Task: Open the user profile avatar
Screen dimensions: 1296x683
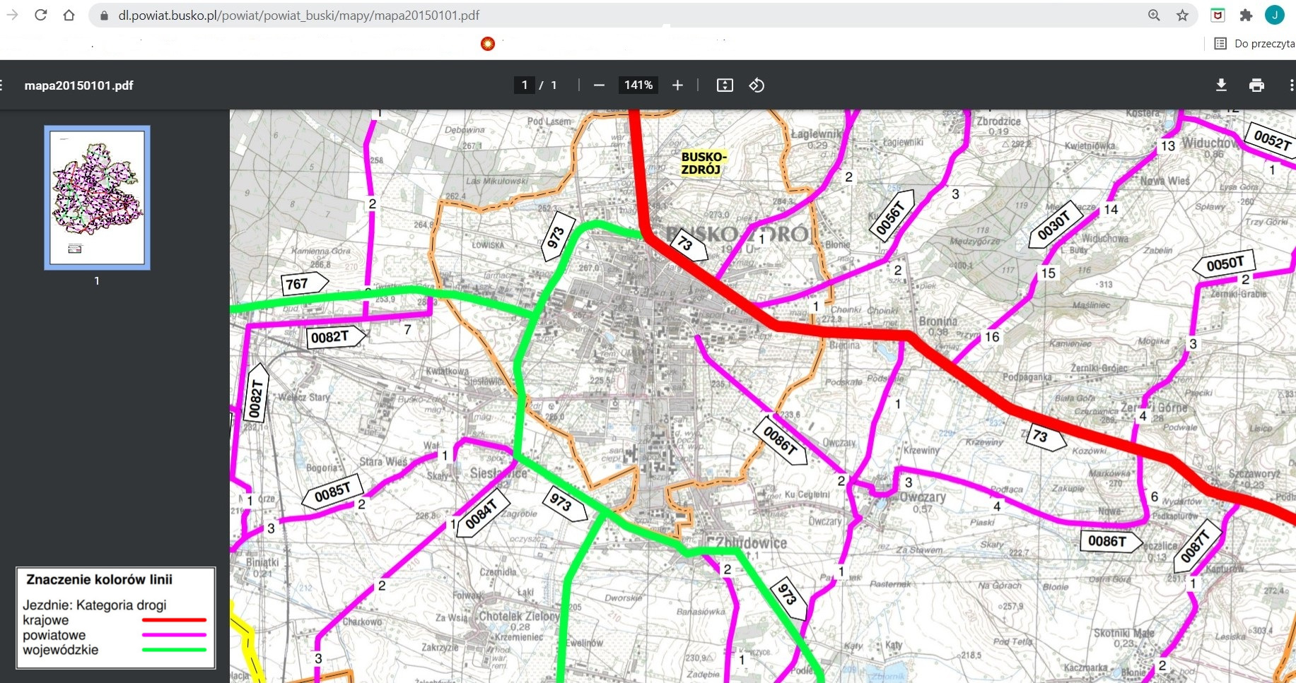Action: coord(1274,15)
